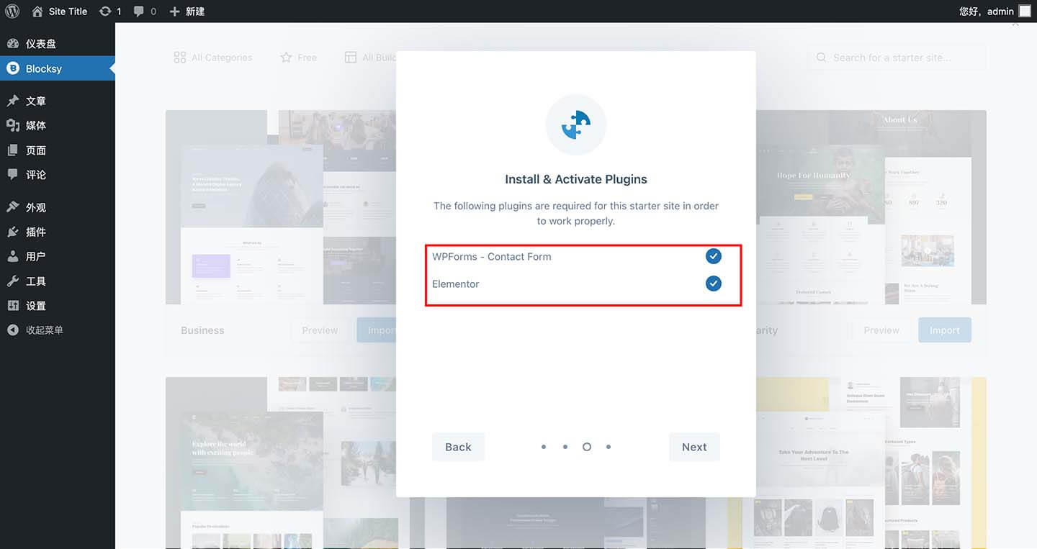Toggle the Elementor plugin checkbox

tap(713, 283)
